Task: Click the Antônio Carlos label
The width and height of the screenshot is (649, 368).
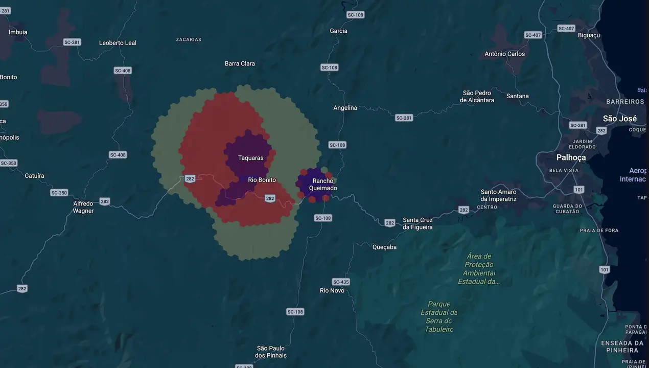Action: tap(505, 54)
